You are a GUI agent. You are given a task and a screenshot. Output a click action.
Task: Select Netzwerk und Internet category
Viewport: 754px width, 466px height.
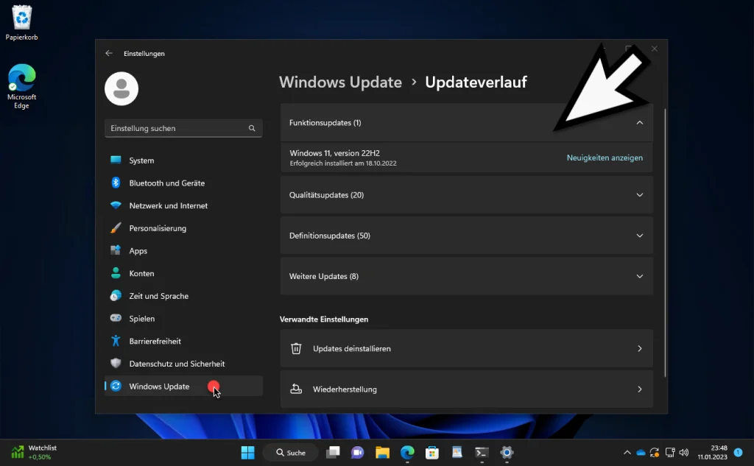pyautogui.click(x=183, y=205)
